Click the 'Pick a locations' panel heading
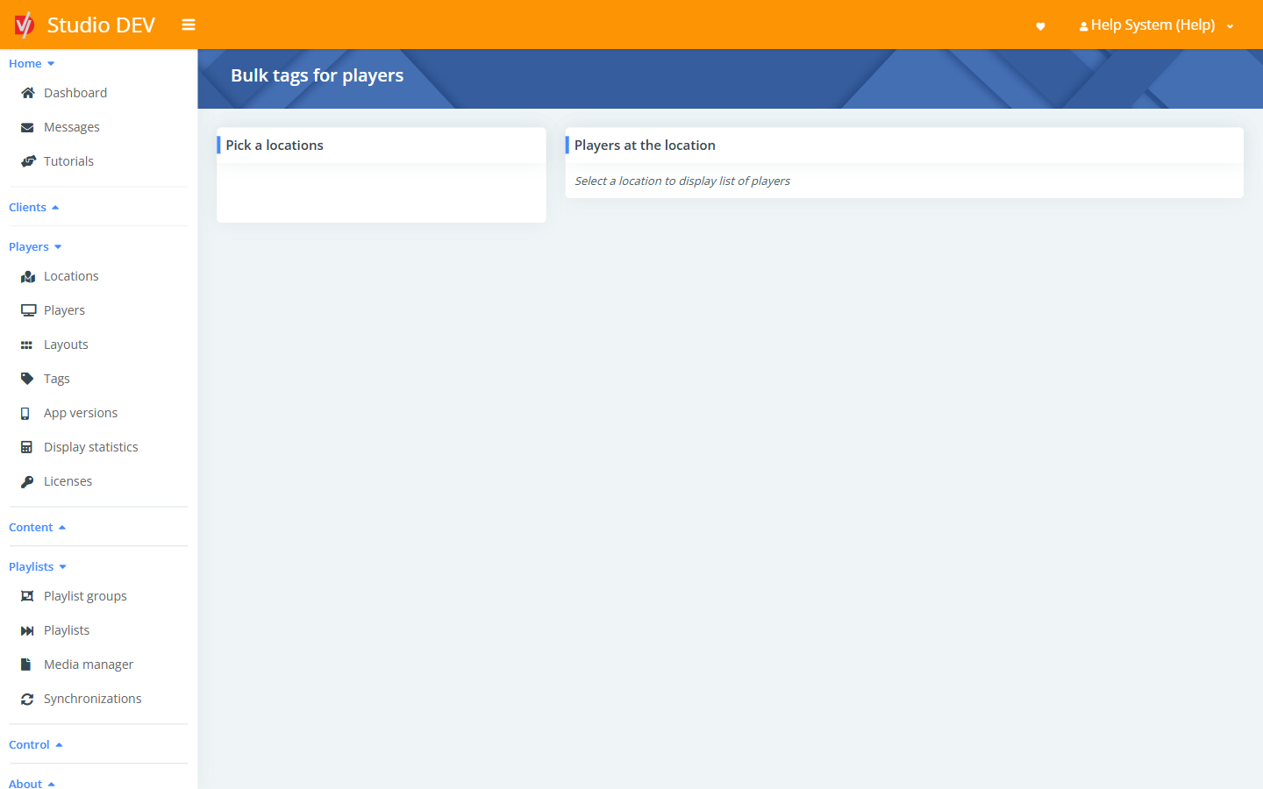Viewport: 1263px width, 789px height. (x=275, y=146)
